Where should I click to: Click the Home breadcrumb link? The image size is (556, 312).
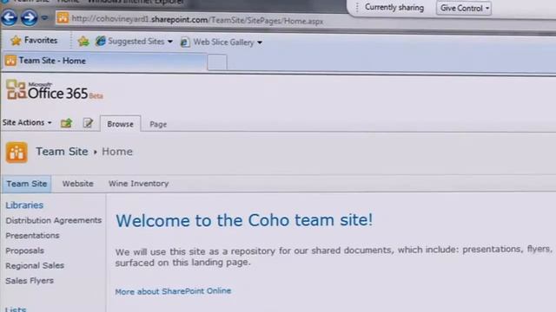click(x=117, y=152)
